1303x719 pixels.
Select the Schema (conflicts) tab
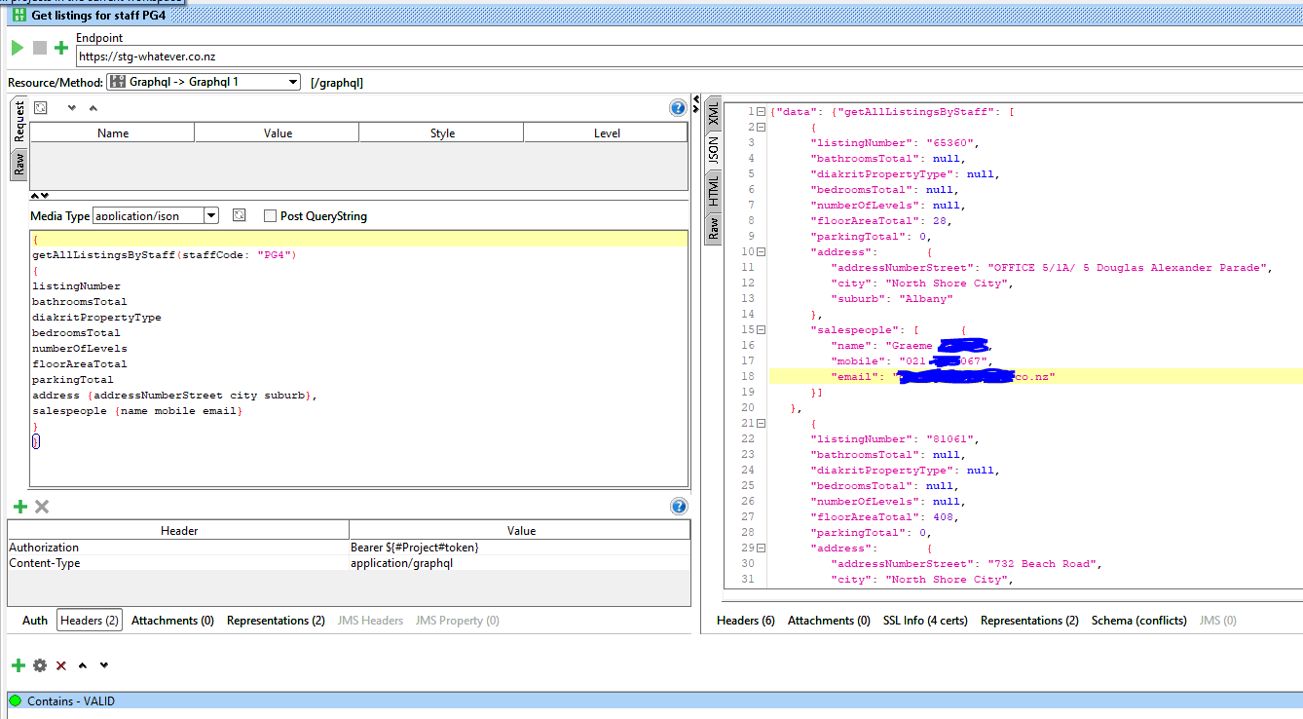point(1138,621)
